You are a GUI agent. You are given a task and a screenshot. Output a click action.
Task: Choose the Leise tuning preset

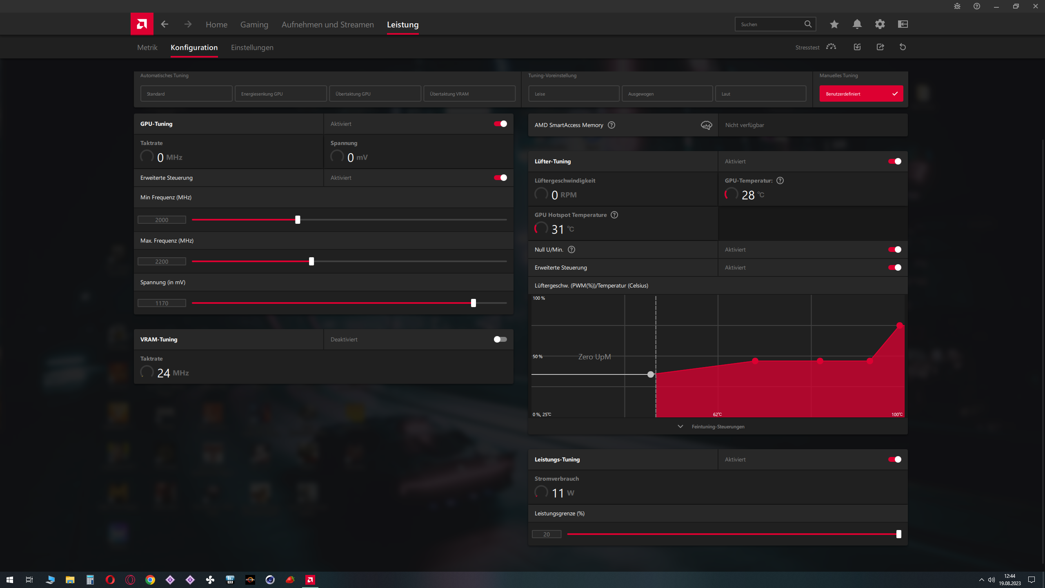pyautogui.click(x=574, y=94)
